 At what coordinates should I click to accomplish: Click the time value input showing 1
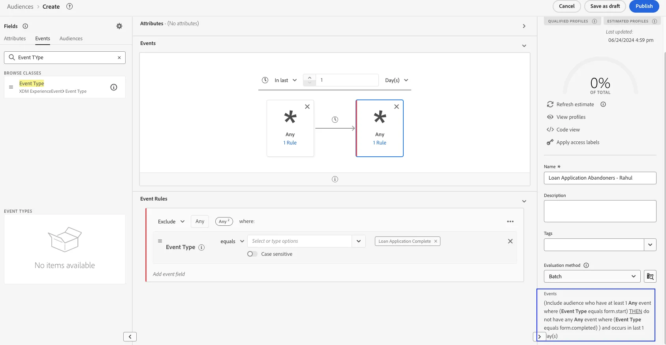[347, 80]
